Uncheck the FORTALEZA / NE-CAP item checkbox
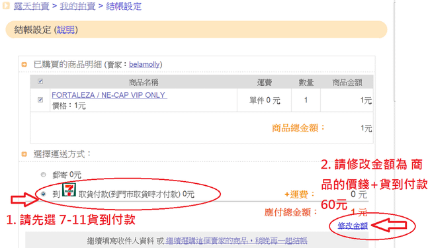The width and height of the screenshot is (430, 248). tap(40, 100)
